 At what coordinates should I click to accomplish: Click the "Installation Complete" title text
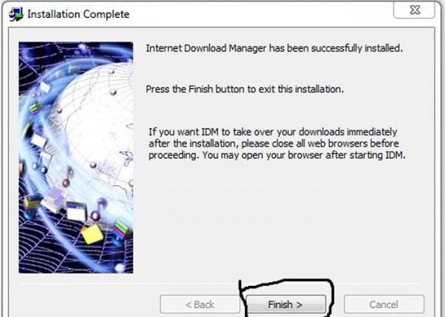[79, 14]
